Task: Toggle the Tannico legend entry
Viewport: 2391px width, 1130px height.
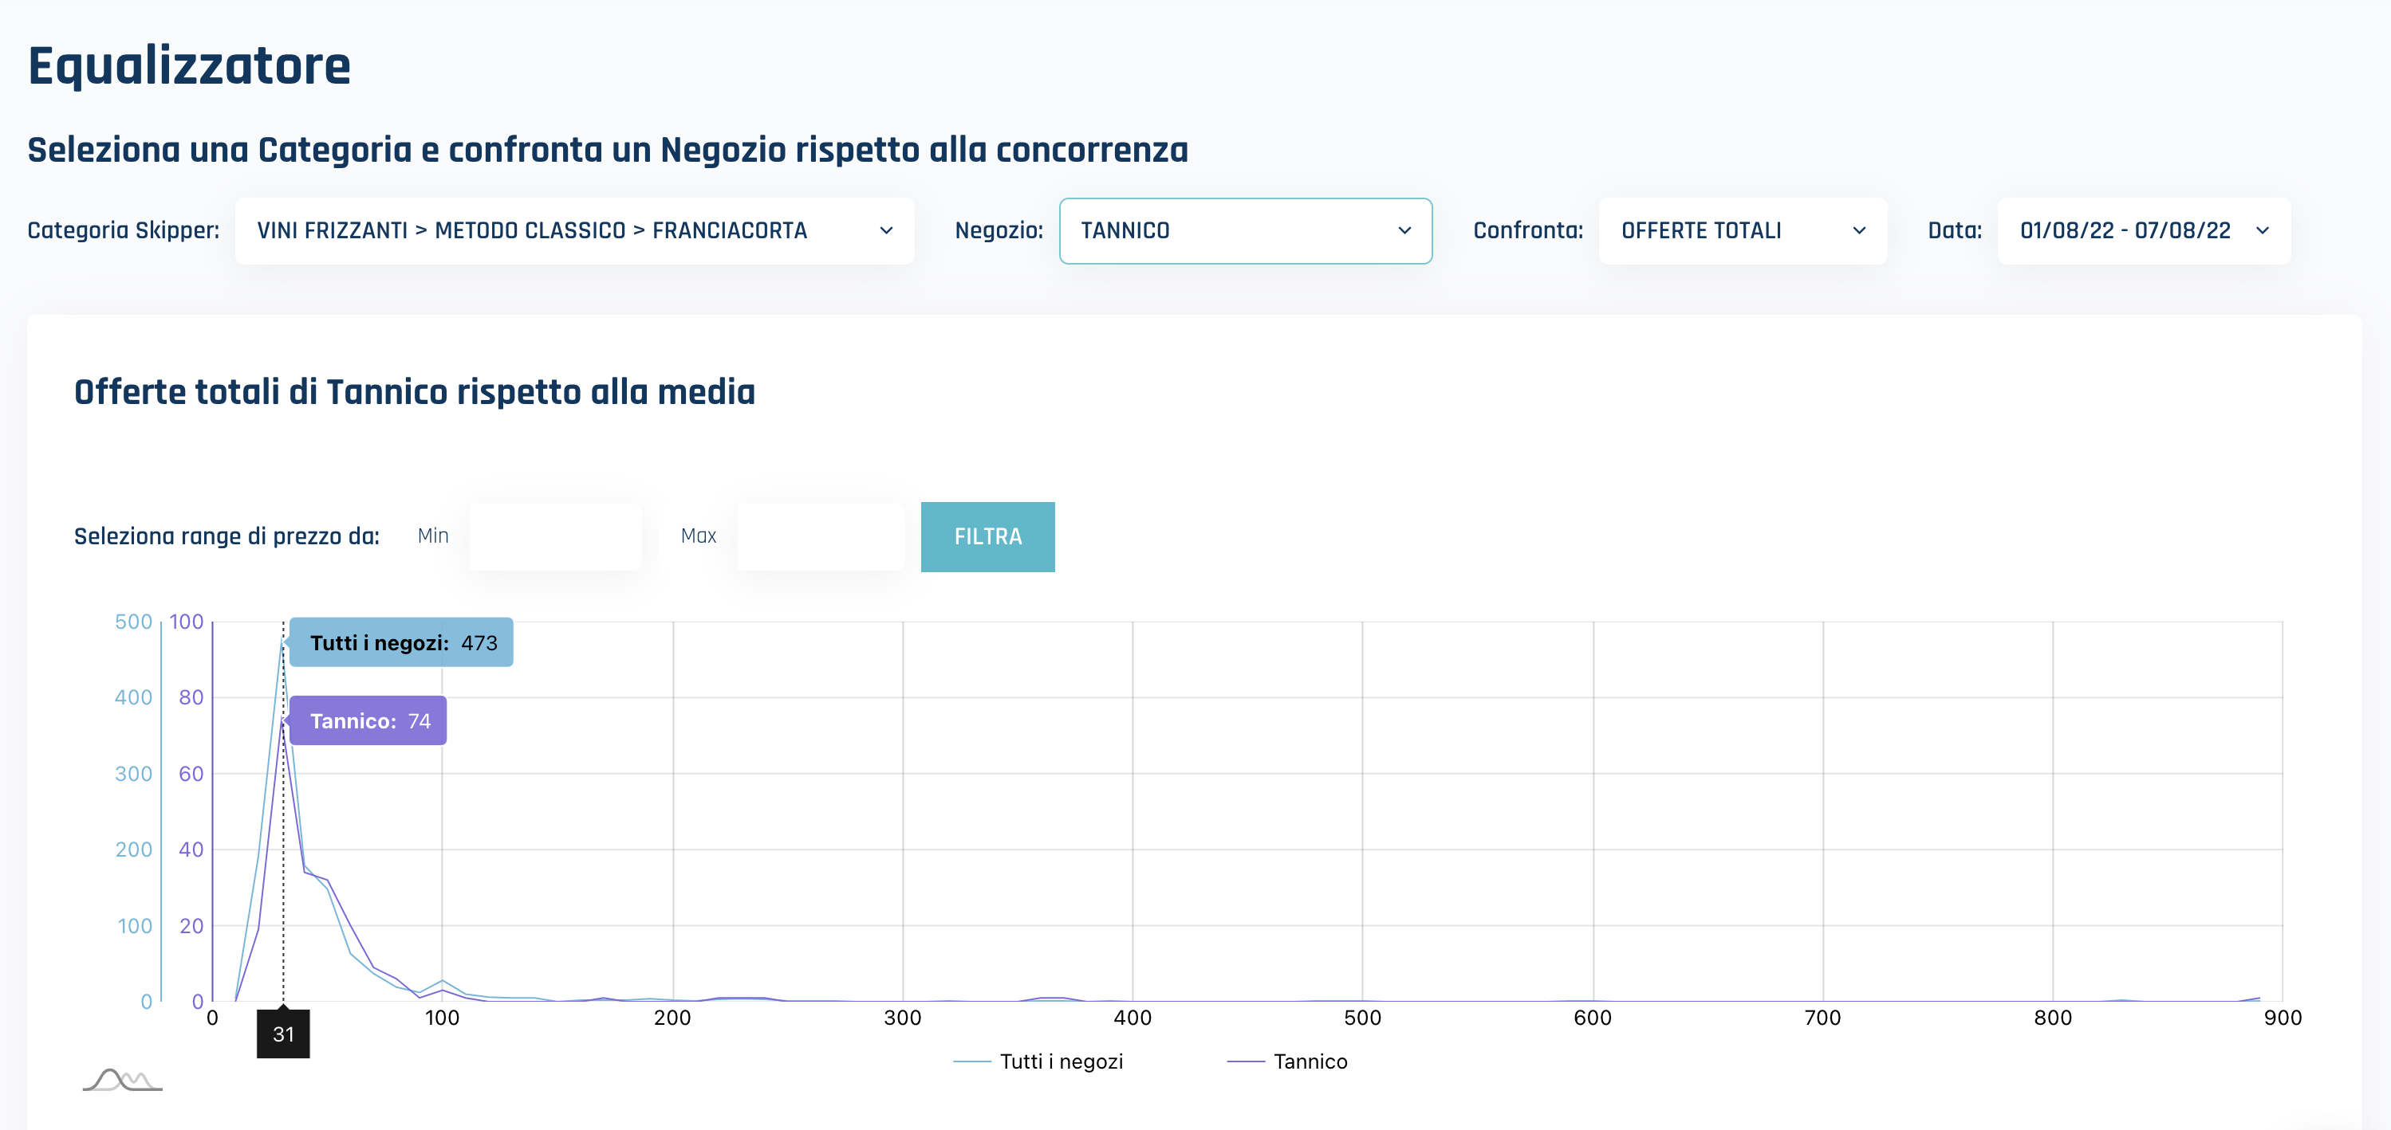Action: point(1310,1061)
